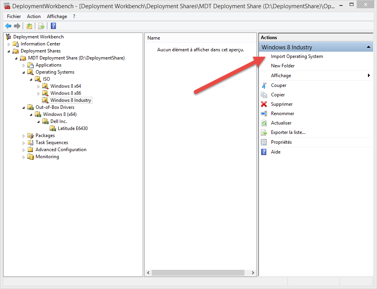The image size is (377, 289).
Task: Expand the Task Sequences node
Action: coord(23,142)
